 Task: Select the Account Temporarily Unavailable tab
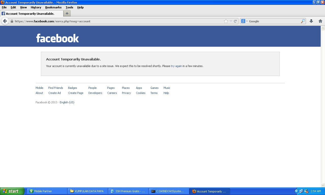[x=31, y=13]
